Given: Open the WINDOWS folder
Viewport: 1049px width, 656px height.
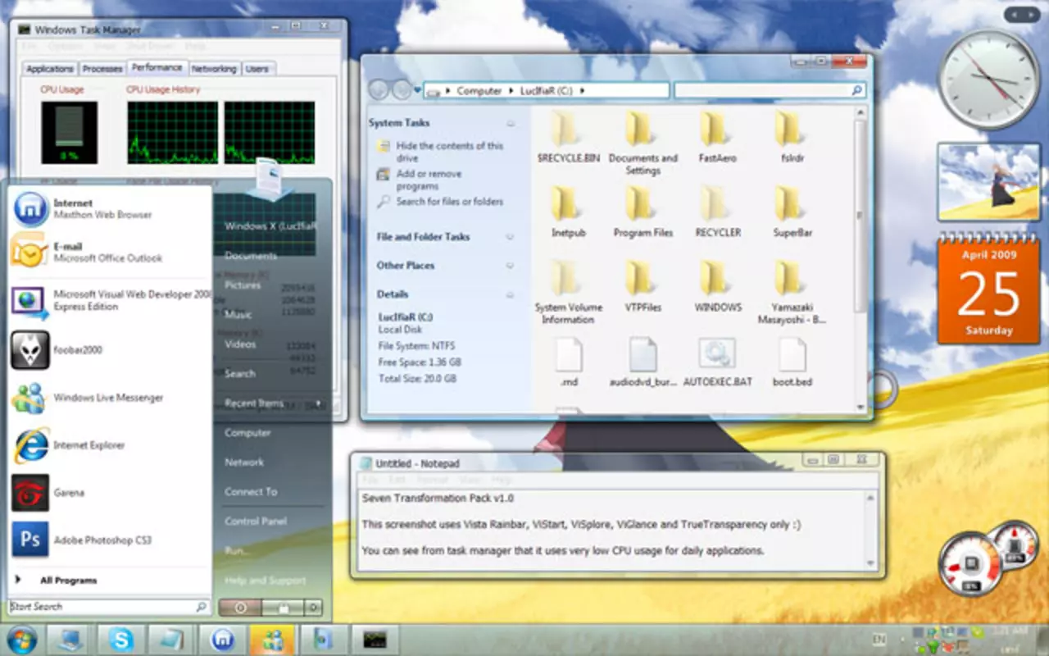Looking at the screenshot, I should coord(718,287).
